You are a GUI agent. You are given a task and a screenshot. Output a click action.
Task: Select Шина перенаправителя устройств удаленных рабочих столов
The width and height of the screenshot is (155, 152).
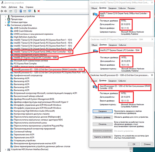[42, 147]
